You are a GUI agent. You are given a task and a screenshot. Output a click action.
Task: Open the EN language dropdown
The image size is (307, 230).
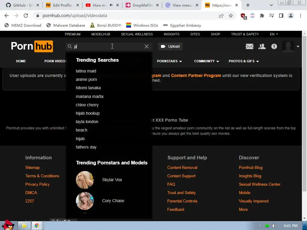[x=274, y=34]
